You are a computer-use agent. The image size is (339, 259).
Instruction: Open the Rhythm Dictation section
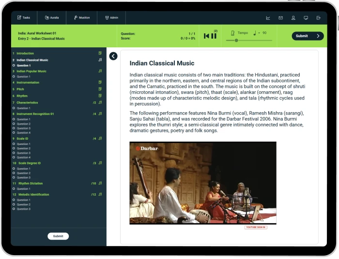(x=30, y=184)
